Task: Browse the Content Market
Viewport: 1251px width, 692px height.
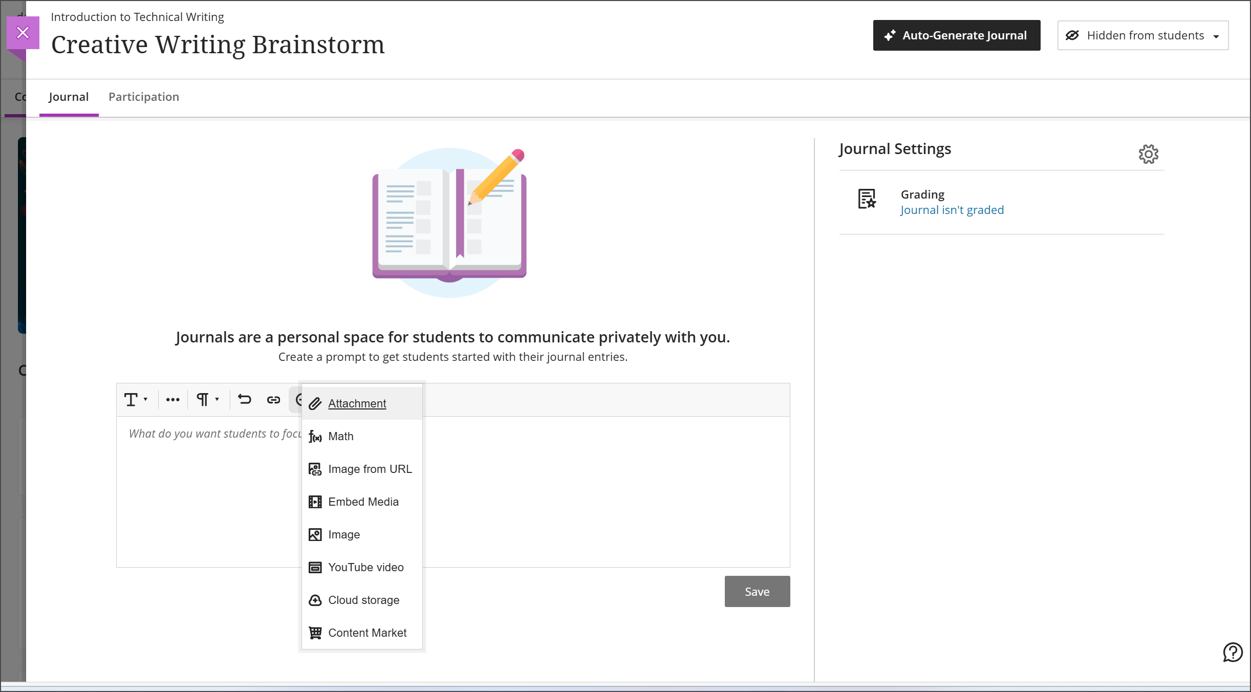Action: pyautogui.click(x=367, y=633)
